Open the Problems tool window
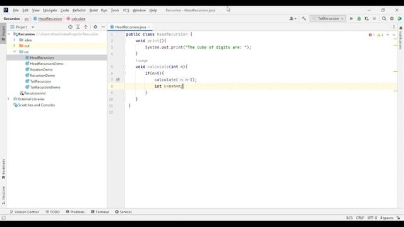The height and width of the screenshot is (227, 404). pyautogui.click(x=75, y=212)
